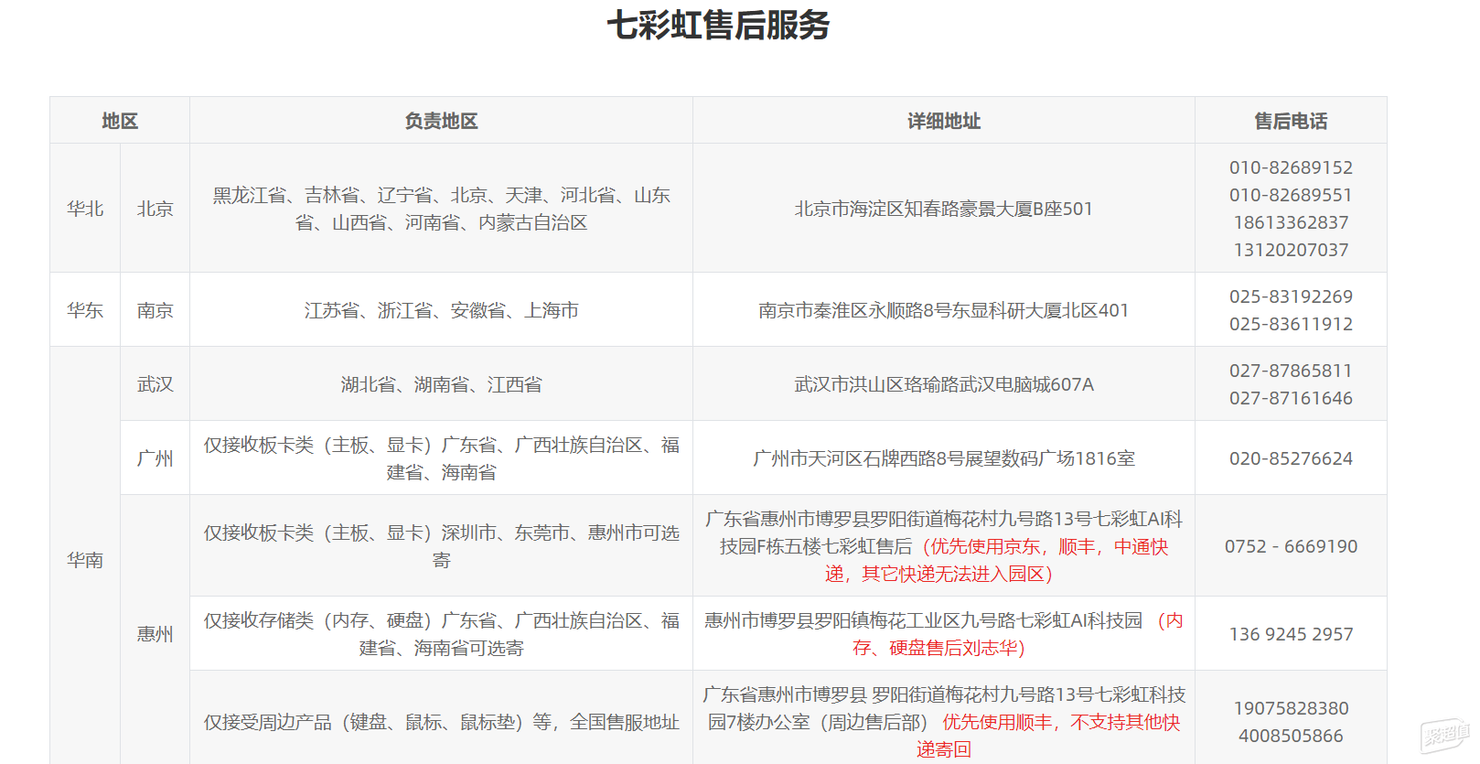Viewport: 1480px width, 764px height.
Task: Click the 广州 city cell
Action: tap(155, 458)
